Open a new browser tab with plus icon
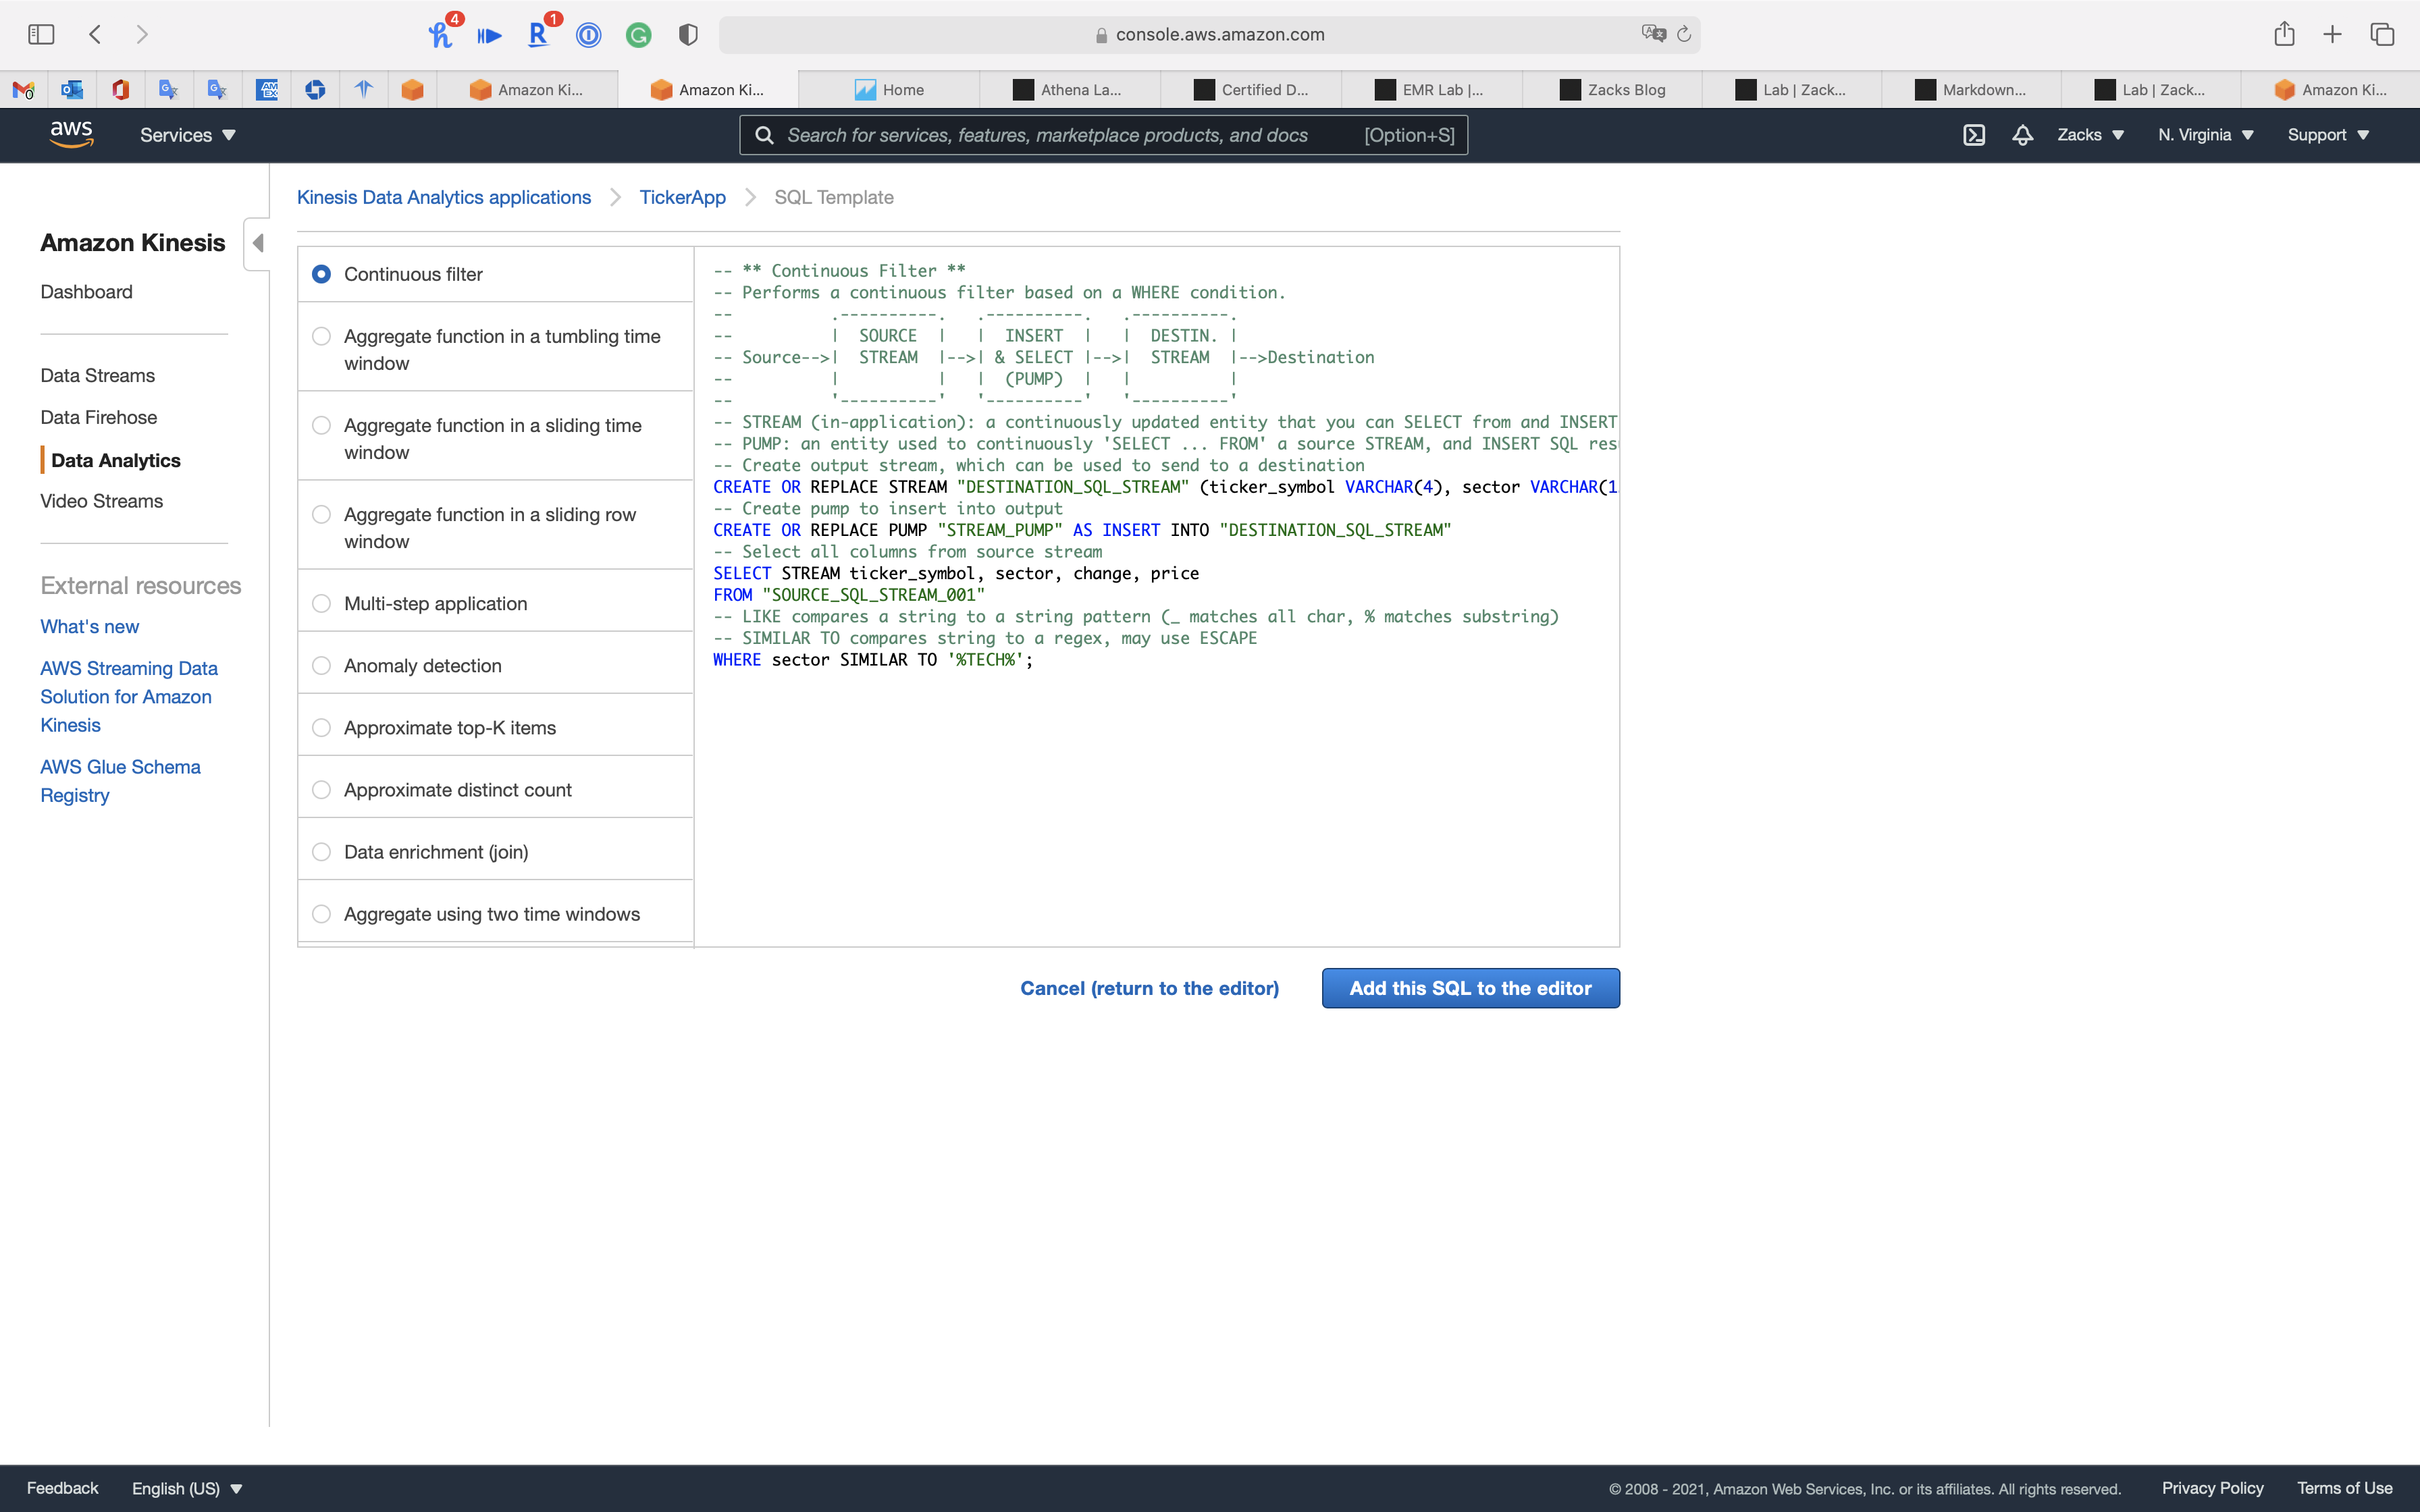 pyautogui.click(x=2332, y=34)
